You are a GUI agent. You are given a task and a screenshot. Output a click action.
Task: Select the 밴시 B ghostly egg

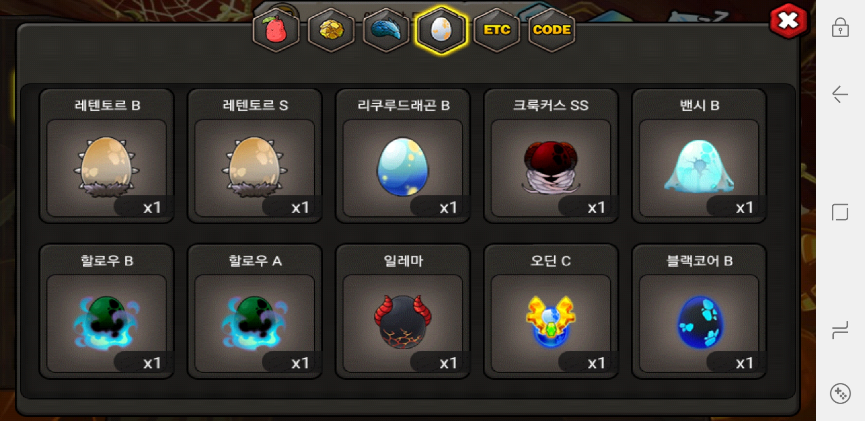(699, 156)
